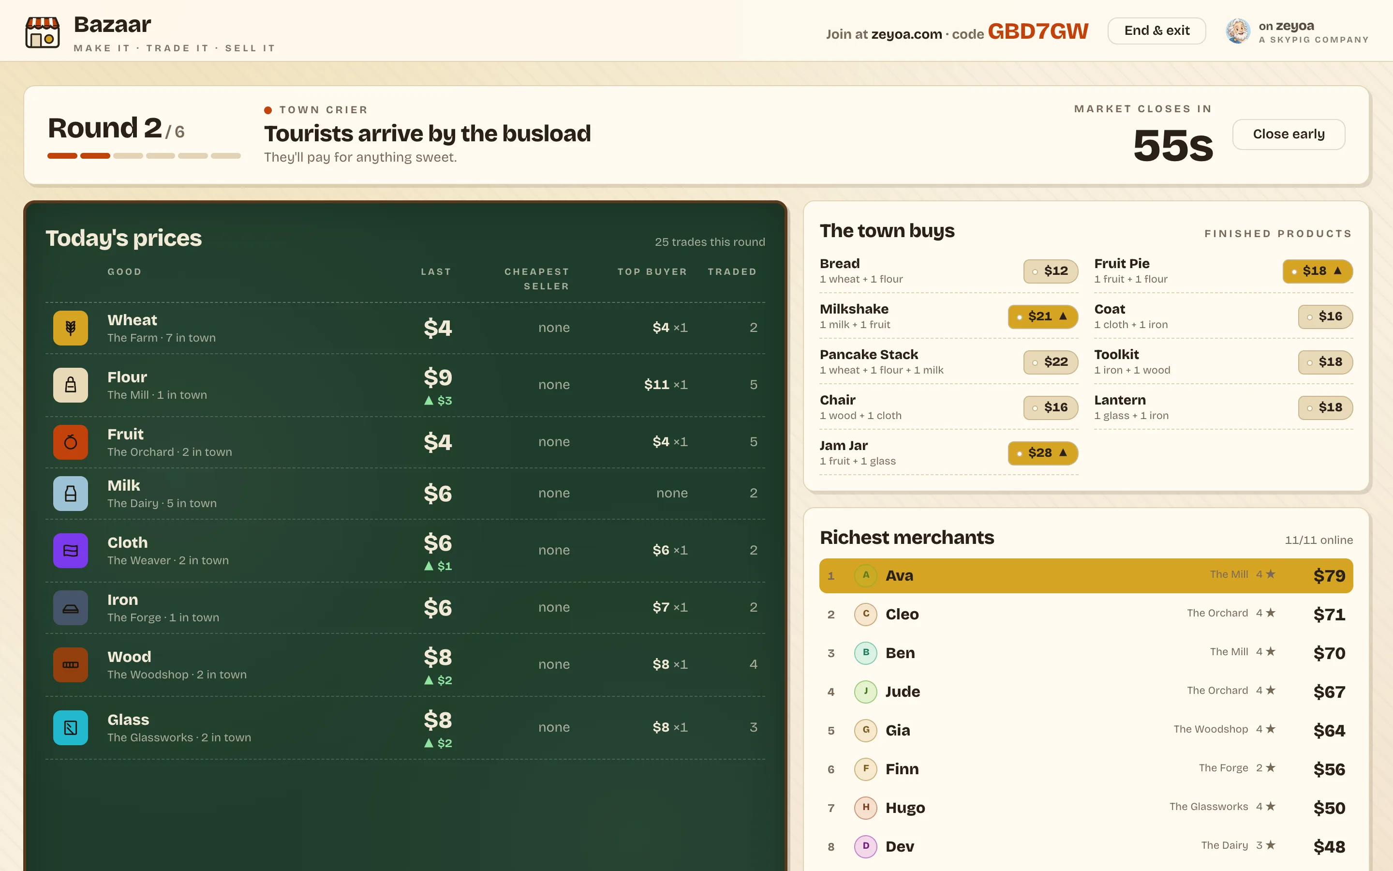Viewport: 1393px width, 871px height.
Task: Open the zeyoa.com join link
Action: [x=906, y=34]
